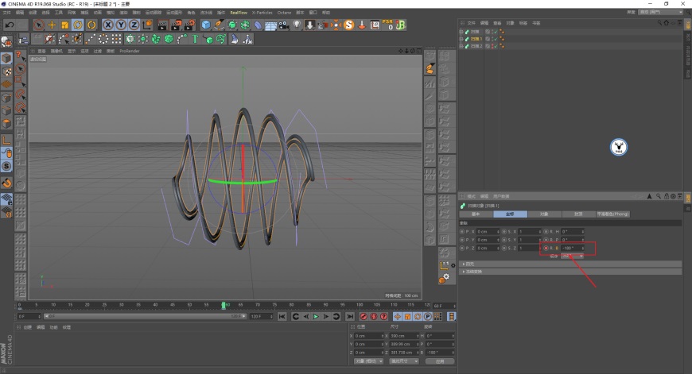Expand sweep.2 object in tree
Image resolution: width=692 pixels, height=374 pixels.
(461, 46)
